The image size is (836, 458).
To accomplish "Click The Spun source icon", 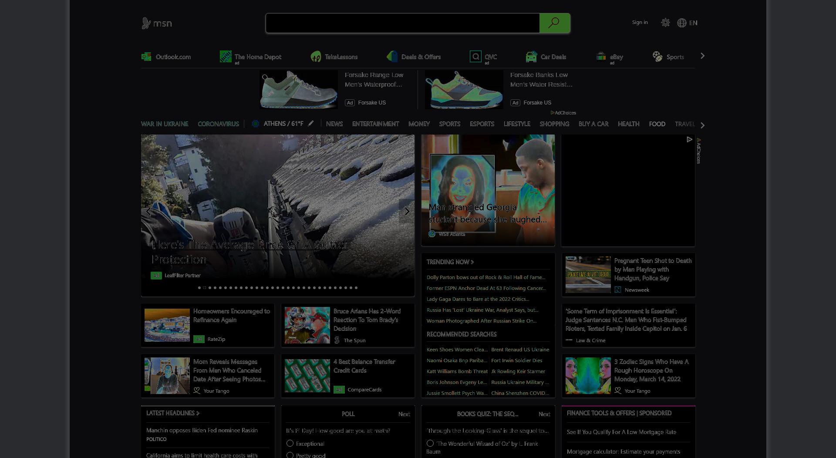I will coord(337,340).
